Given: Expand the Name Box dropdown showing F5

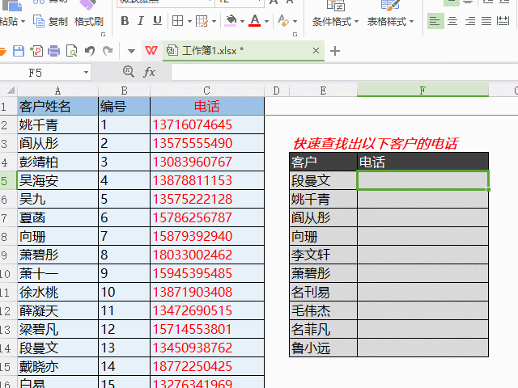Looking at the screenshot, I should [x=86, y=72].
